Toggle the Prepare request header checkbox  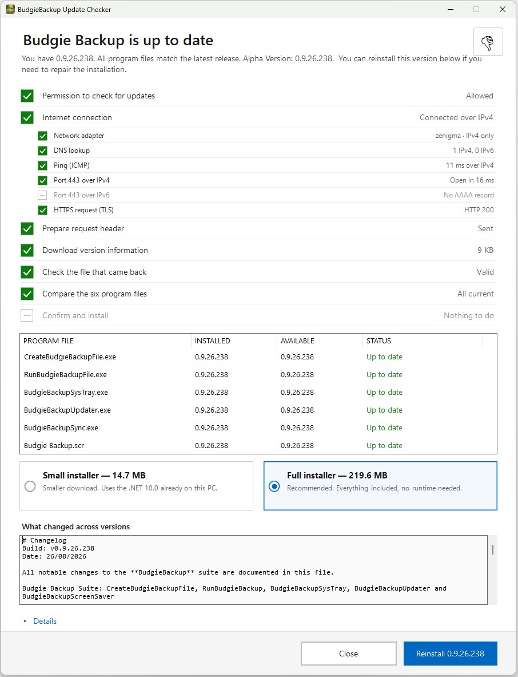pos(27,228)
